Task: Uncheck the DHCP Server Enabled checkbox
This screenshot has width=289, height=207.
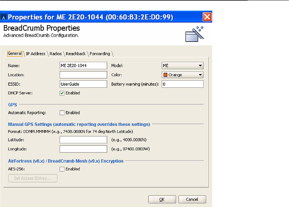Action: pyautogui.click(x=62, y=93)
